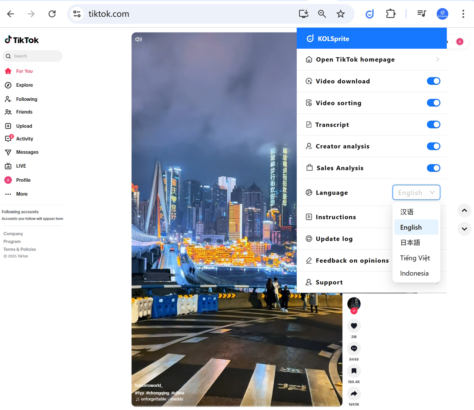Open comments with the speech bubble icon
474x410 pixels.
pyautogui.click(x=354, y=349)
